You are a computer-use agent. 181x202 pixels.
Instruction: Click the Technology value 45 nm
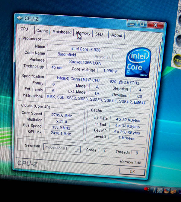[x=57, y=67]
